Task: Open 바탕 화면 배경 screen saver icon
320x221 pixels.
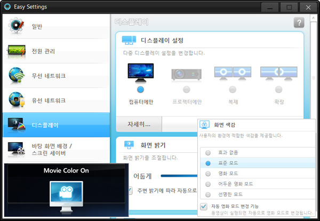Action: pyautogui.click(x=17, y=149)
